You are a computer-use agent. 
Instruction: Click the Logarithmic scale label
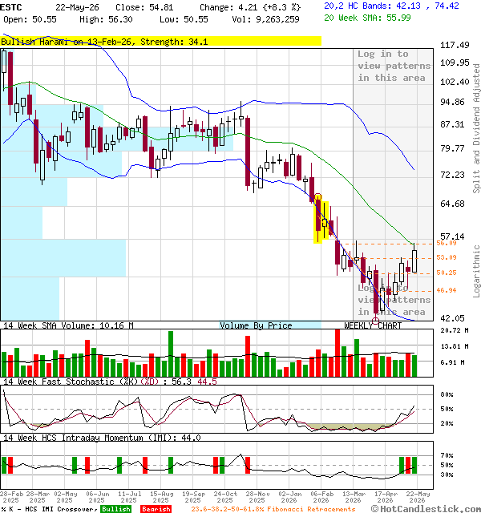tap(476, 271)
